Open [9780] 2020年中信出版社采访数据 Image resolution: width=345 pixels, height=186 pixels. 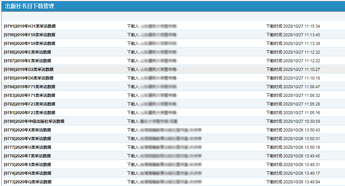click(x=34, y=121)
